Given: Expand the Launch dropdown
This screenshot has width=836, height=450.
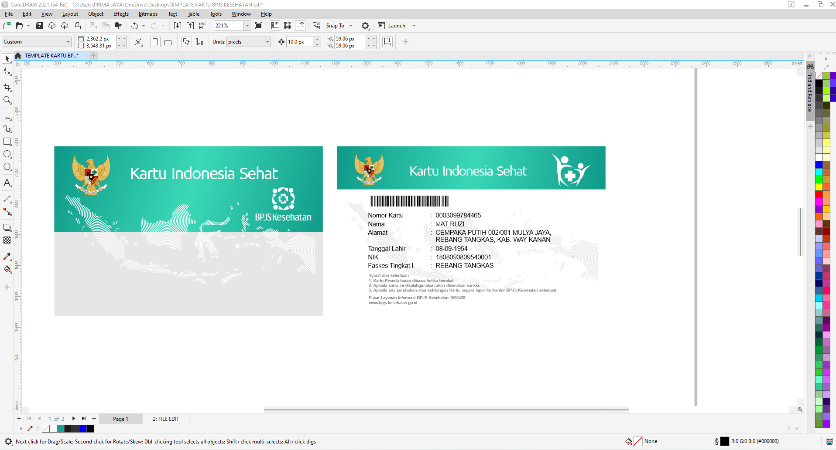Looking at the screenshot, I should click(x=414, y=26).
